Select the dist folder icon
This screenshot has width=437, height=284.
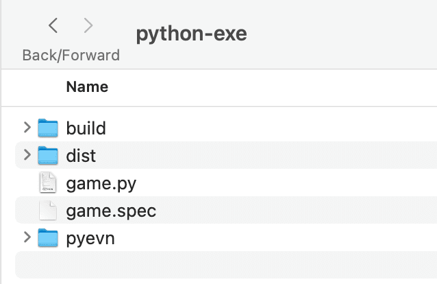point(48,155)
